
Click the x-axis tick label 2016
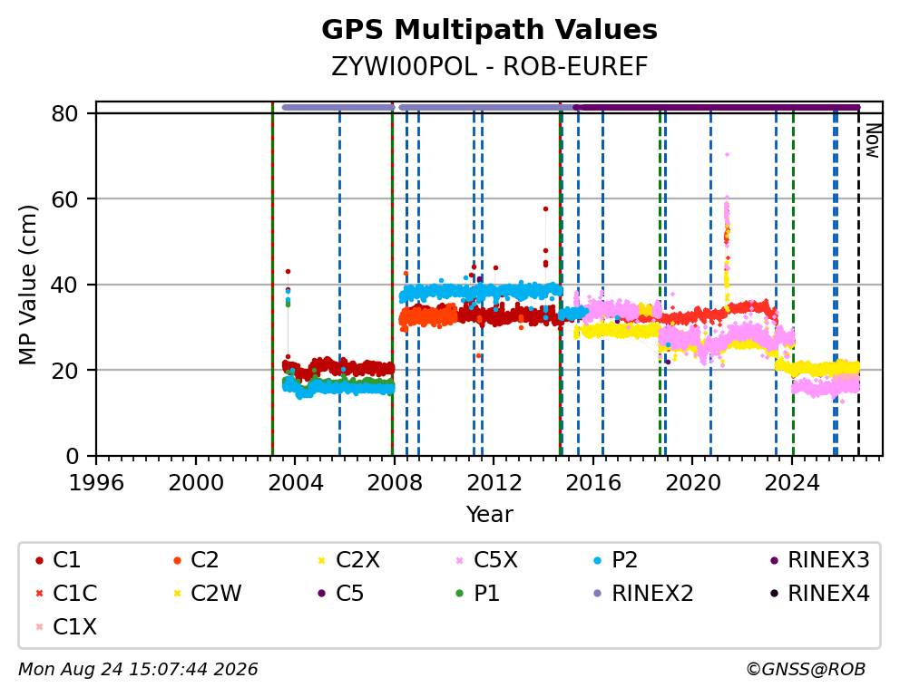(x=593, y=483)
